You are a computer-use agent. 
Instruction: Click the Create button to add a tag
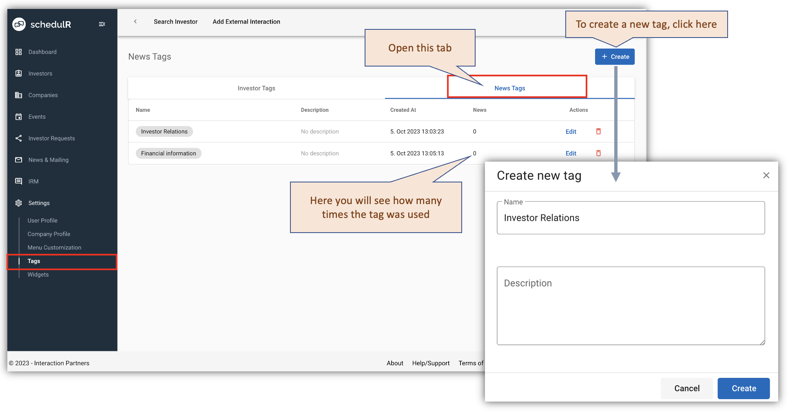(x=615, y=56)
